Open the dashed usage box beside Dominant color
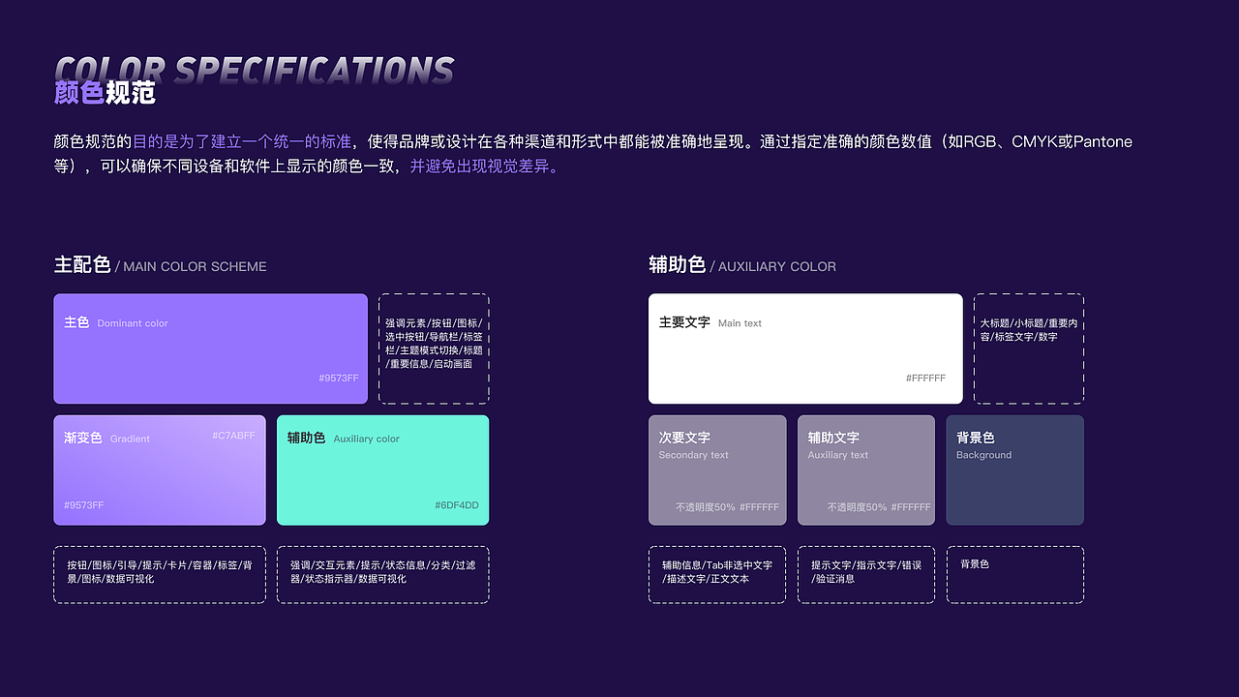Screen dimensions: 1239x697 tap(433, 346)
